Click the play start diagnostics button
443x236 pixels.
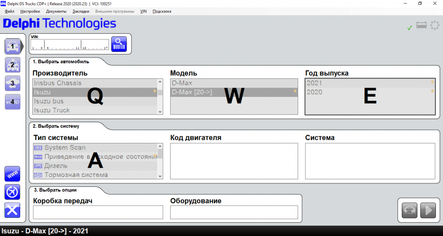coord(428,210)
